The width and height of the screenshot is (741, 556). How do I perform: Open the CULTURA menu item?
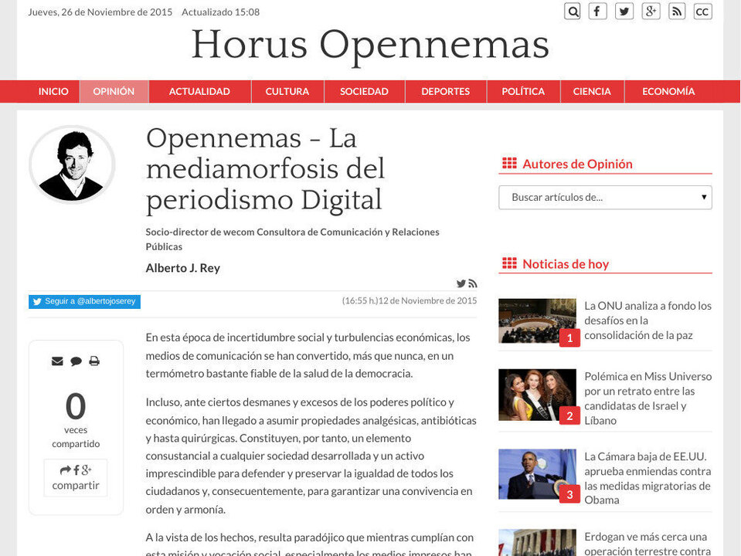[x=287, y=91]
